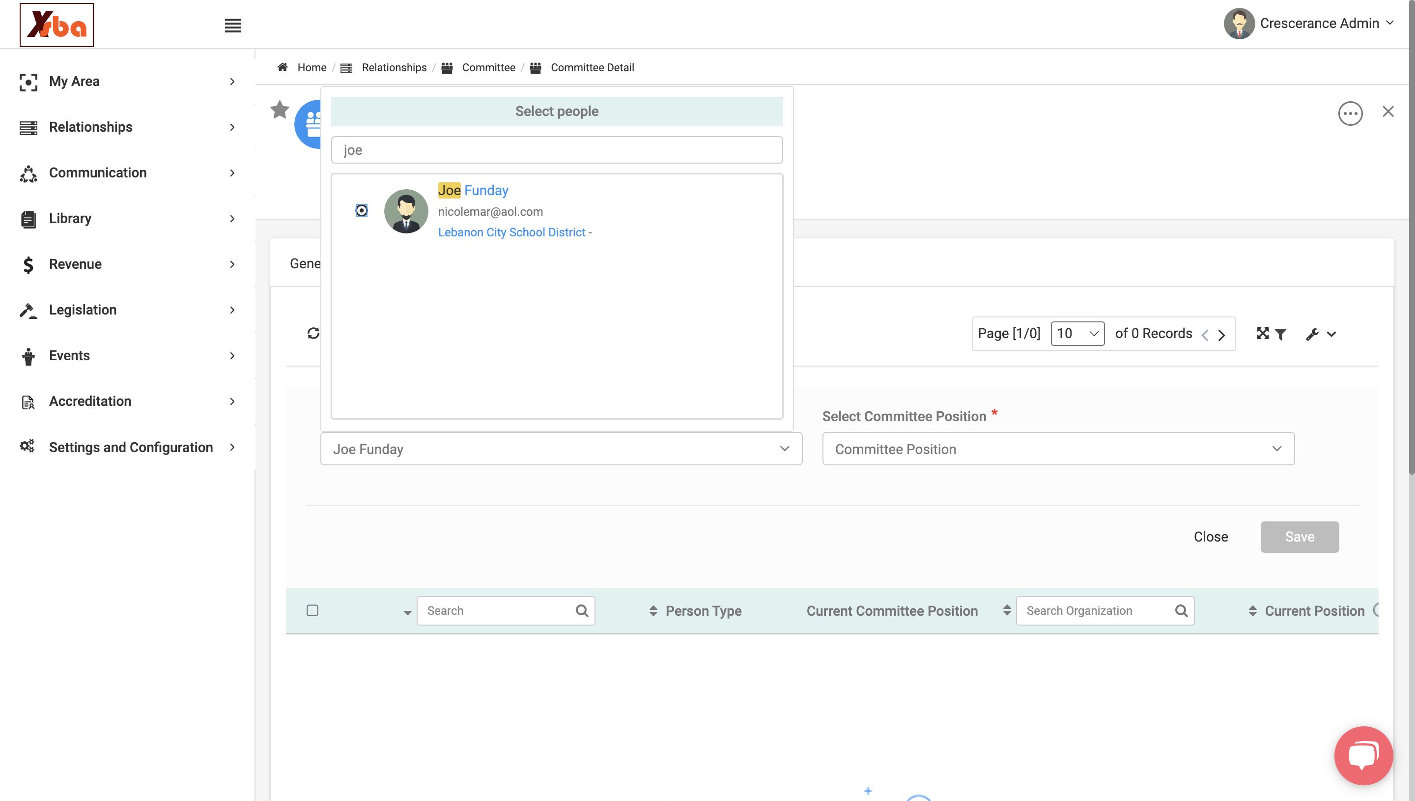Open Lebanon City School District link
1415x801 pixels.
pos(511,232)
